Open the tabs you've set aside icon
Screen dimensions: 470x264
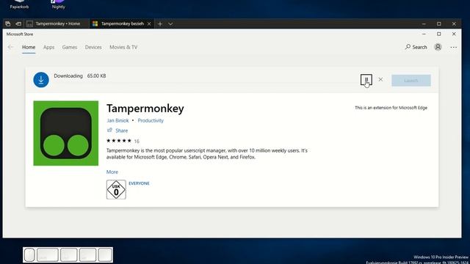point(8,23)
